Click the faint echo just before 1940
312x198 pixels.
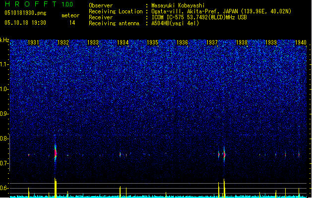(299, 155)
